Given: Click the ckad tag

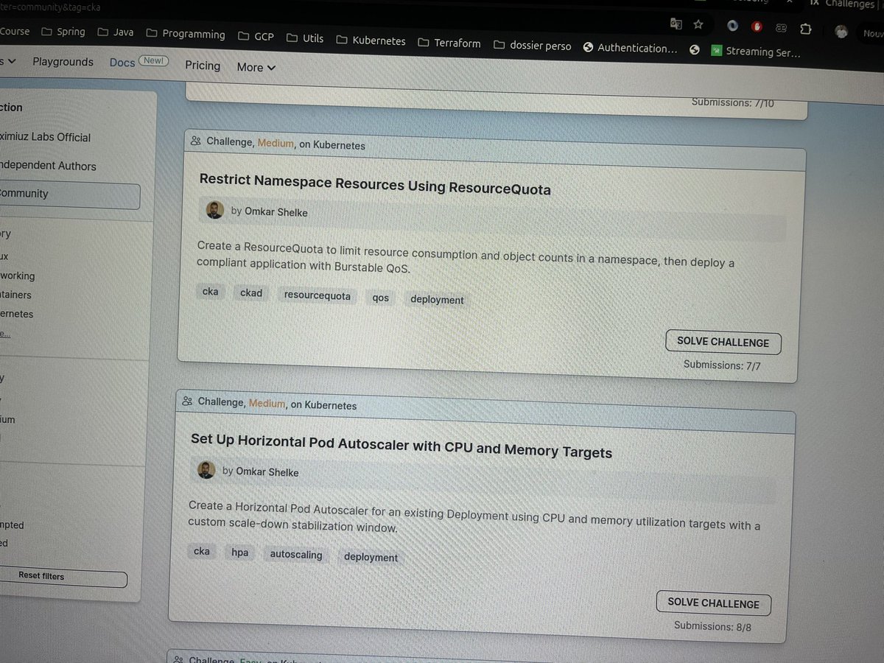Looking at the screenshot, I should click(251, 293).
